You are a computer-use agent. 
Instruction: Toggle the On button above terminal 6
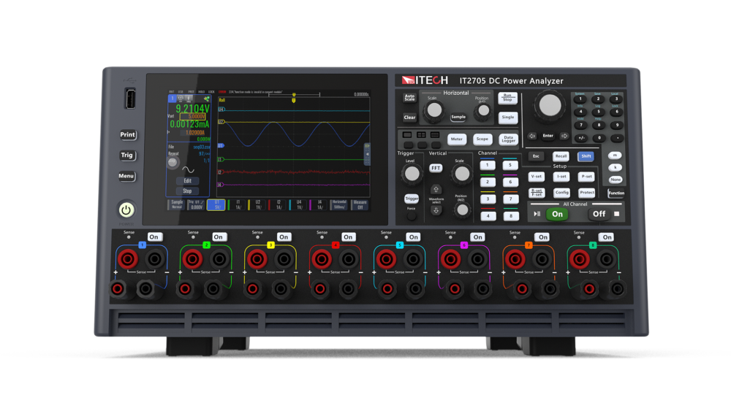477,237
